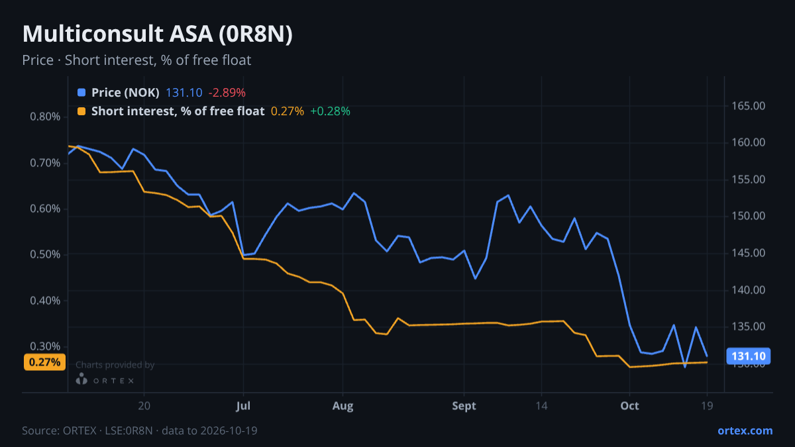Click the -2.89% price change value
The height and width of the screenshot is (447, 795).
[227, 93]
